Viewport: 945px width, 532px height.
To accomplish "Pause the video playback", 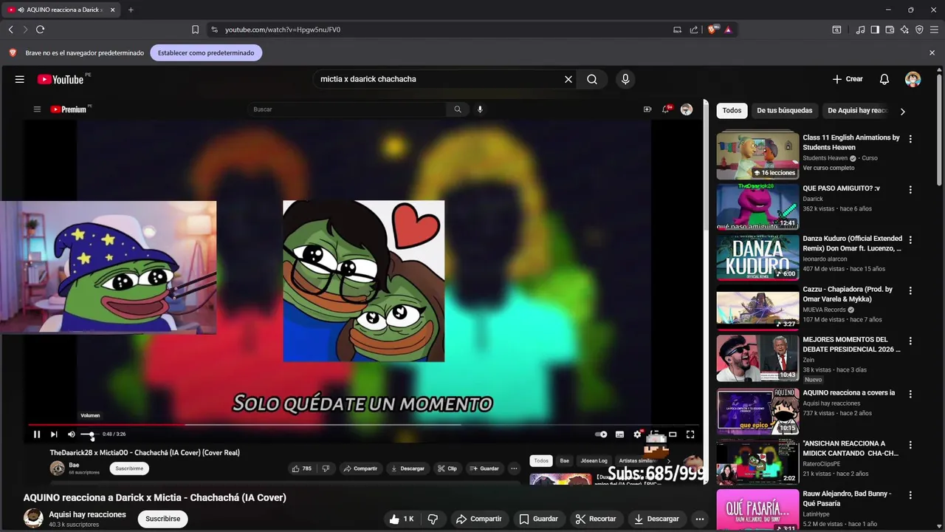I will [37, 434].
